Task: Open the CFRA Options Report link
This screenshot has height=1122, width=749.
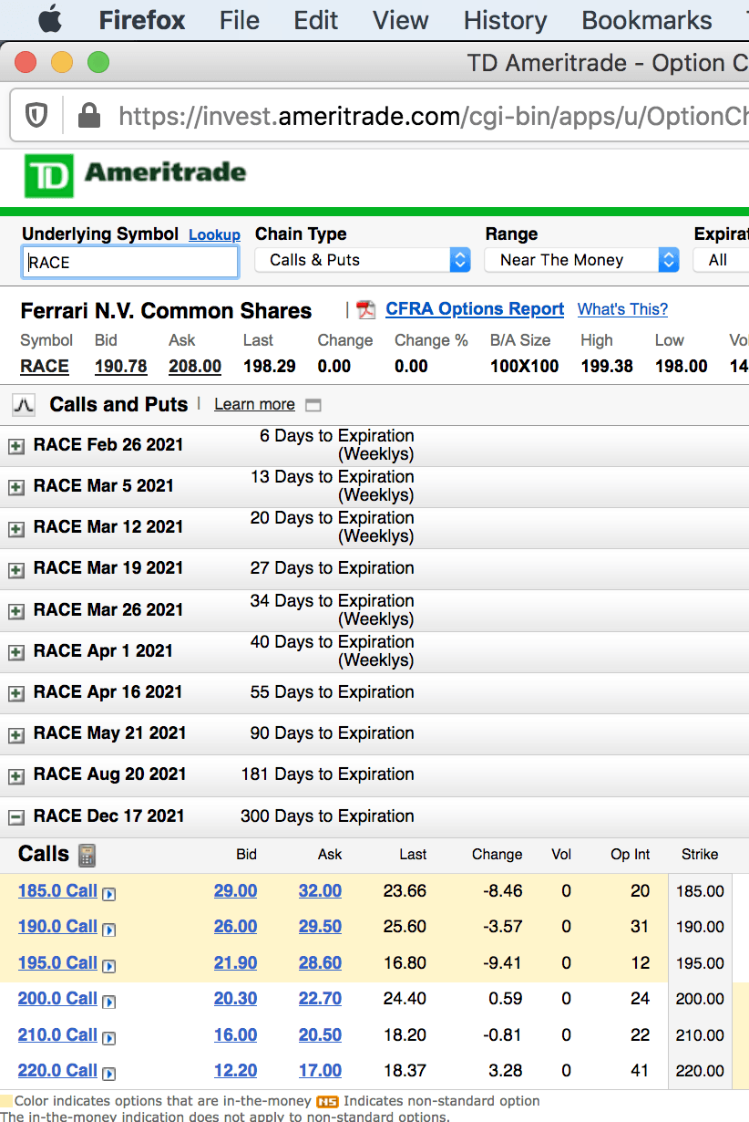Action: tap(475, 309)
